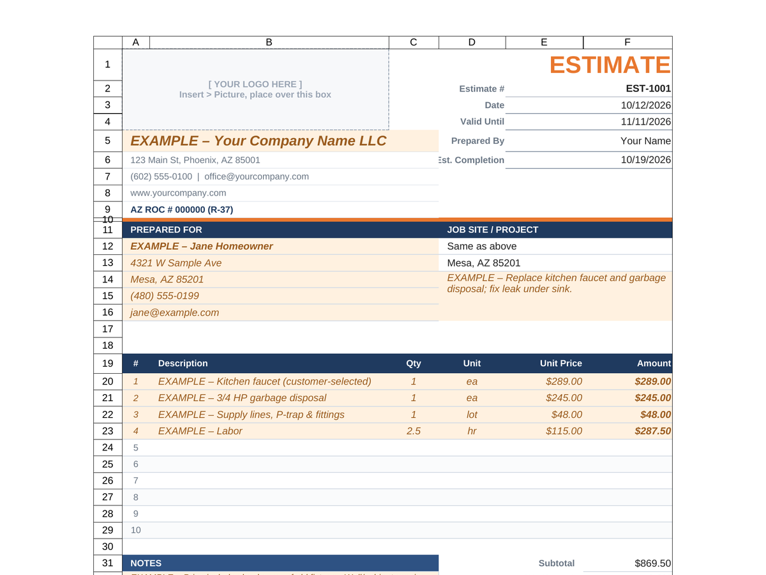Click the Valid Until label

(482, 121)
